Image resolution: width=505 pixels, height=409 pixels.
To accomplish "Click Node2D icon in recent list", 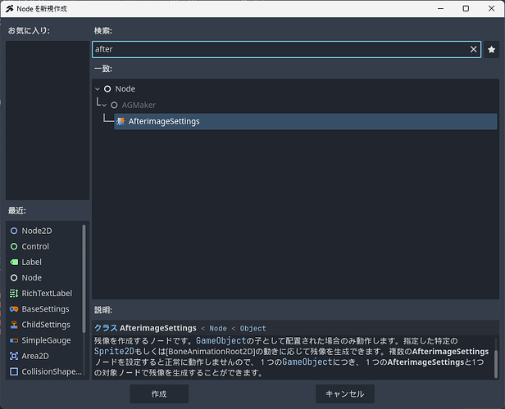I will [14, 231].
